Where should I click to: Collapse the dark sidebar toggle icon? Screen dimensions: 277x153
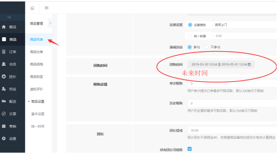[x=9, y=17]
